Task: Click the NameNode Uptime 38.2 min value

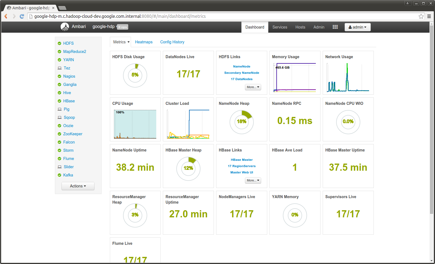Action: click(135, 167)
